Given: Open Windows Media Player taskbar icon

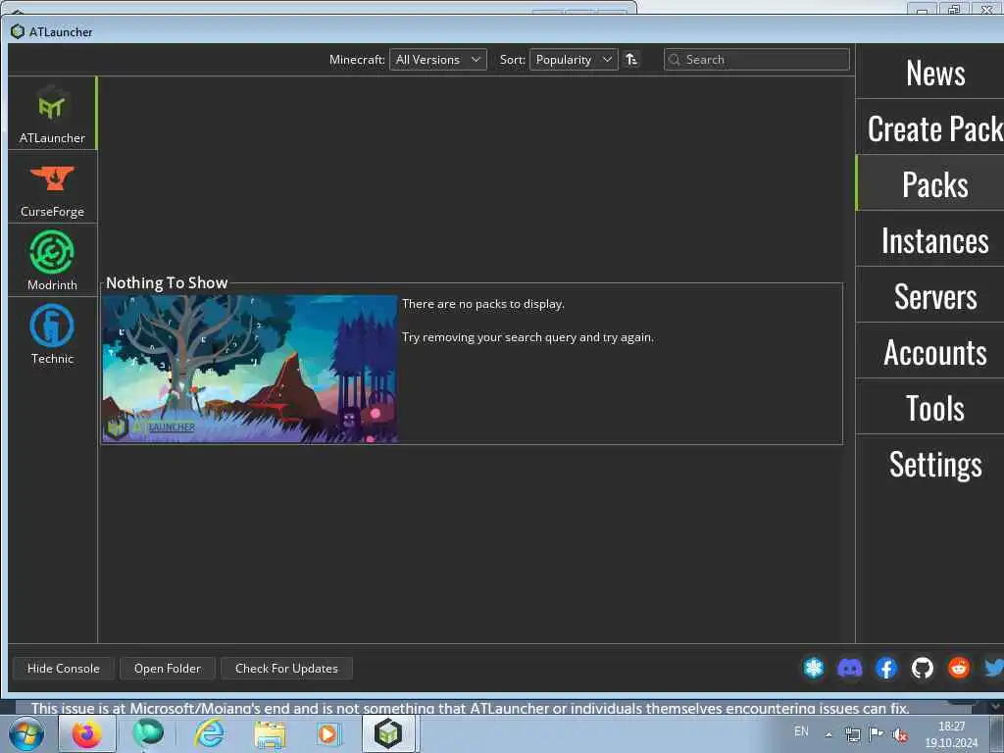Looking at the screenshot, I should [328, 733].
